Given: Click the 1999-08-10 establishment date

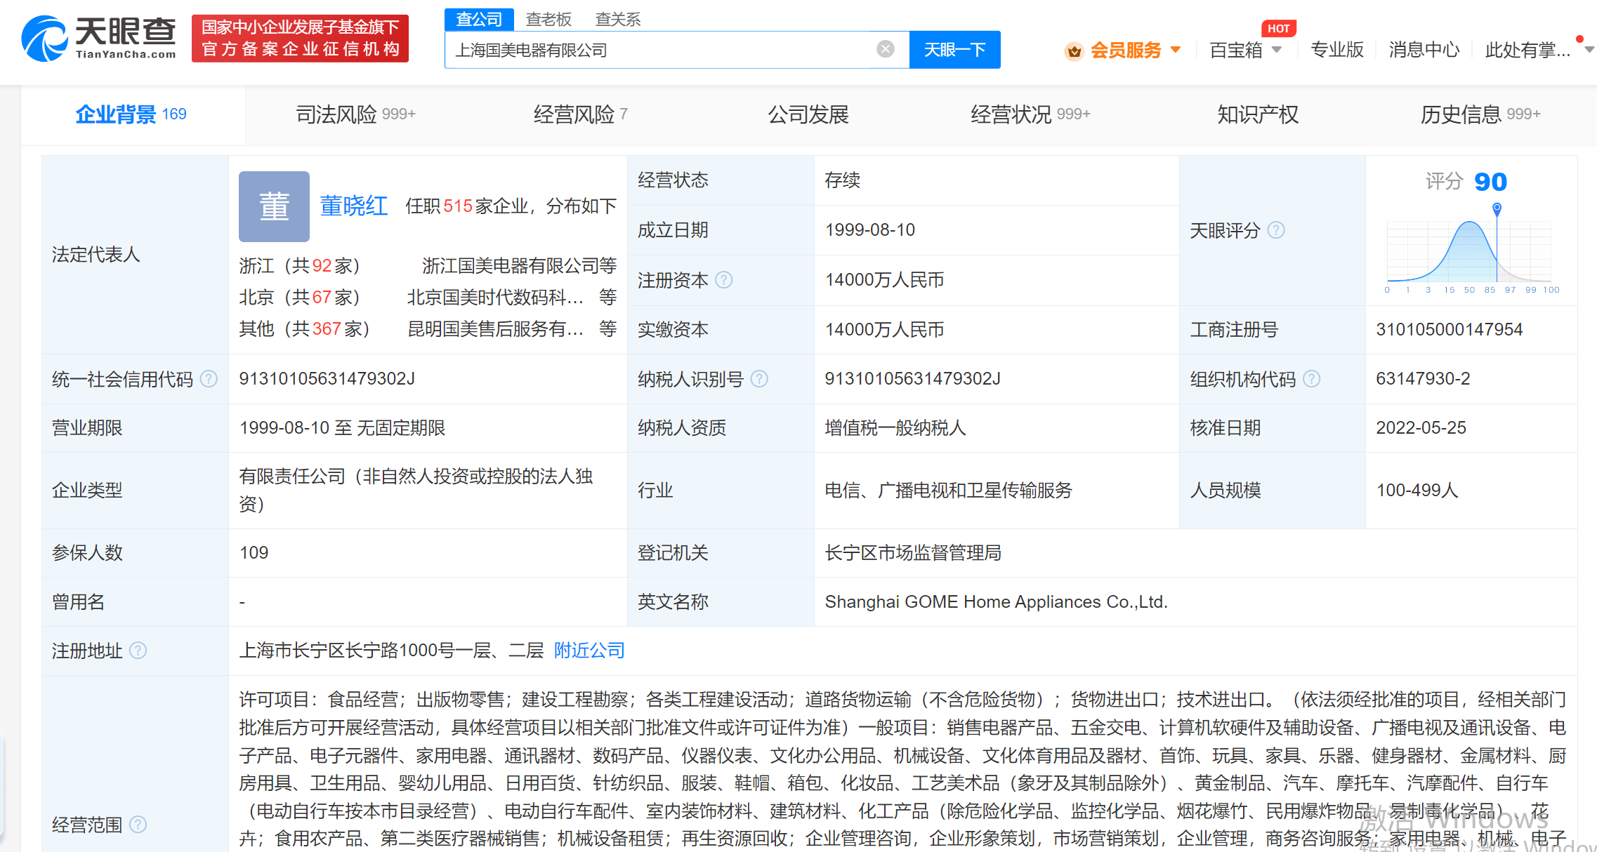Looking at the screenshot, I should 870,230.
